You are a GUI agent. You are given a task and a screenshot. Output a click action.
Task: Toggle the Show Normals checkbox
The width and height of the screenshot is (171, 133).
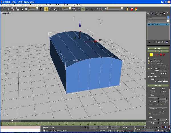(149, 68)
